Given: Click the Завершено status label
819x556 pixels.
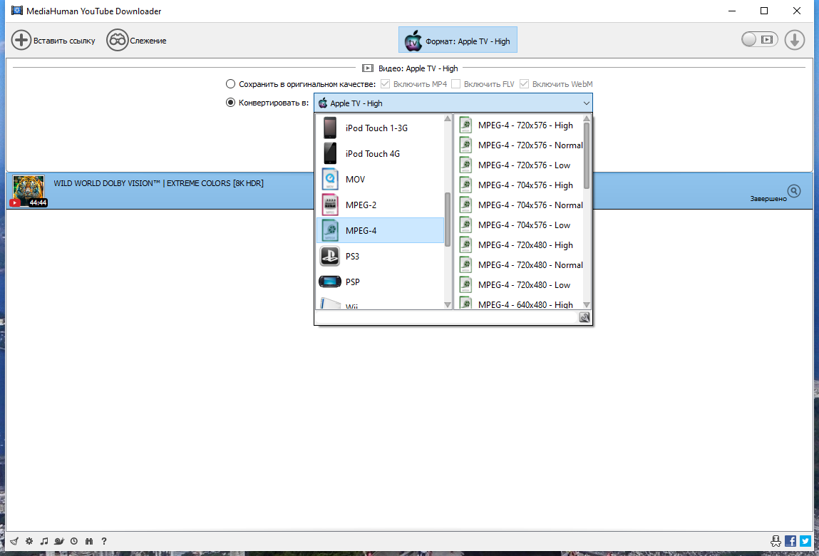Looking at the screenshot, I should tap(768, 199).
